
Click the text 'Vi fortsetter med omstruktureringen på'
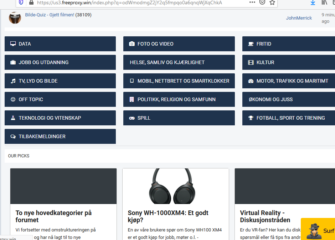click(56, 230)
